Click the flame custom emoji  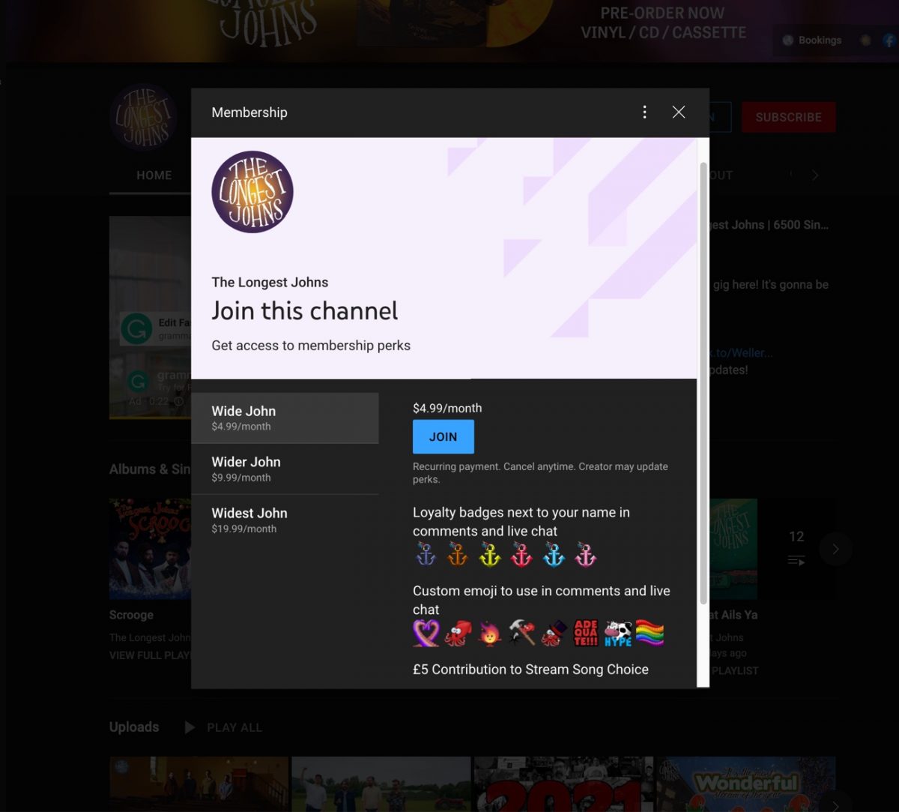[490, 634]
